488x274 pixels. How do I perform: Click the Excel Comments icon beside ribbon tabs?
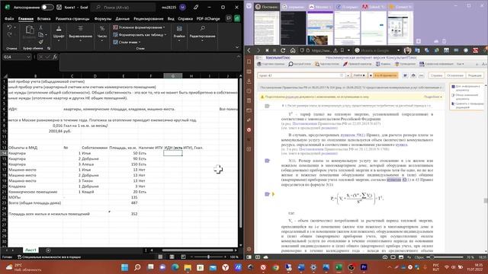pos(229,18)
